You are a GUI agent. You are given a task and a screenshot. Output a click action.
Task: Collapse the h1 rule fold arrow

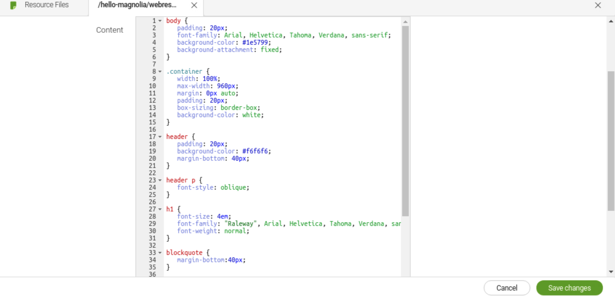coord(160,209)
